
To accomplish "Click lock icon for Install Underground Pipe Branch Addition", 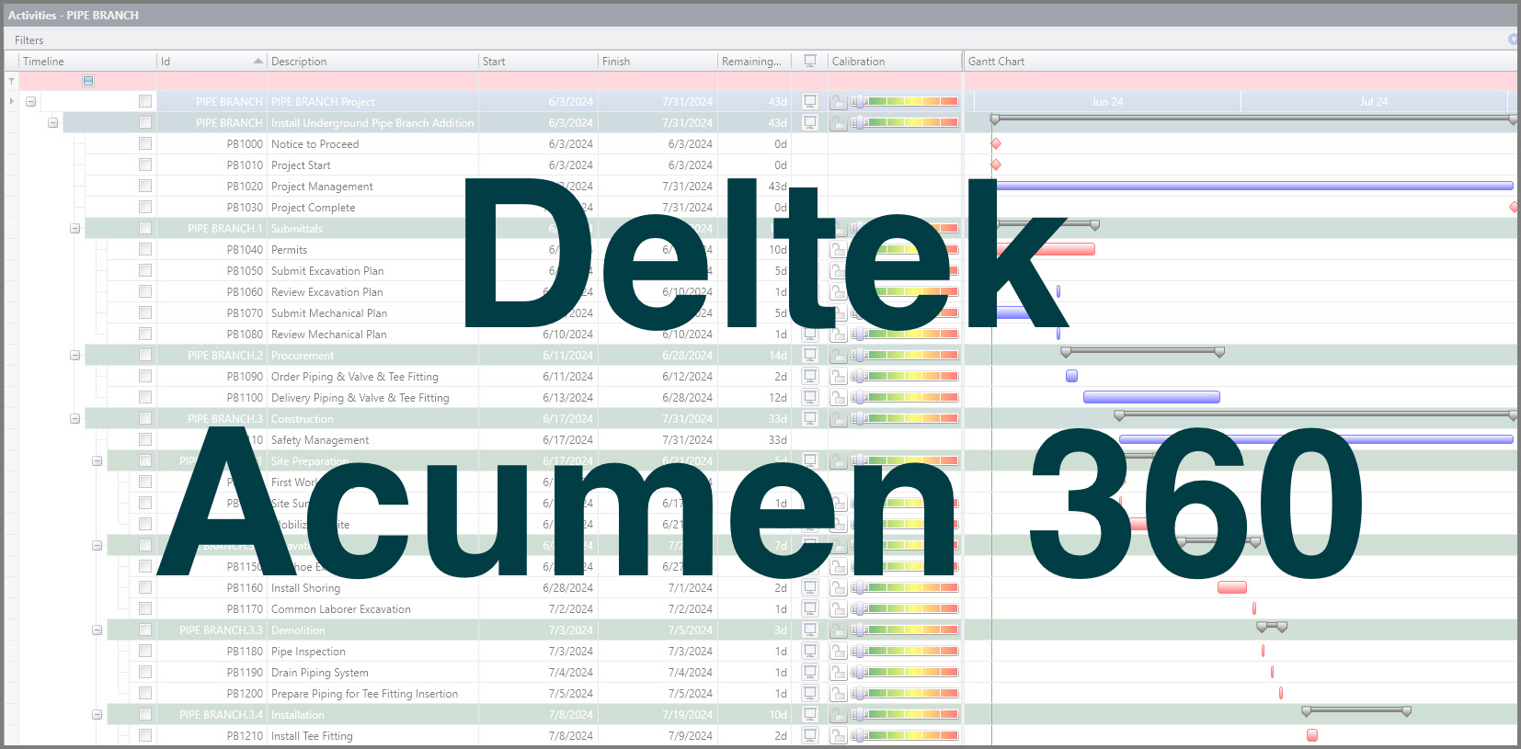I will tap(839, 122).
